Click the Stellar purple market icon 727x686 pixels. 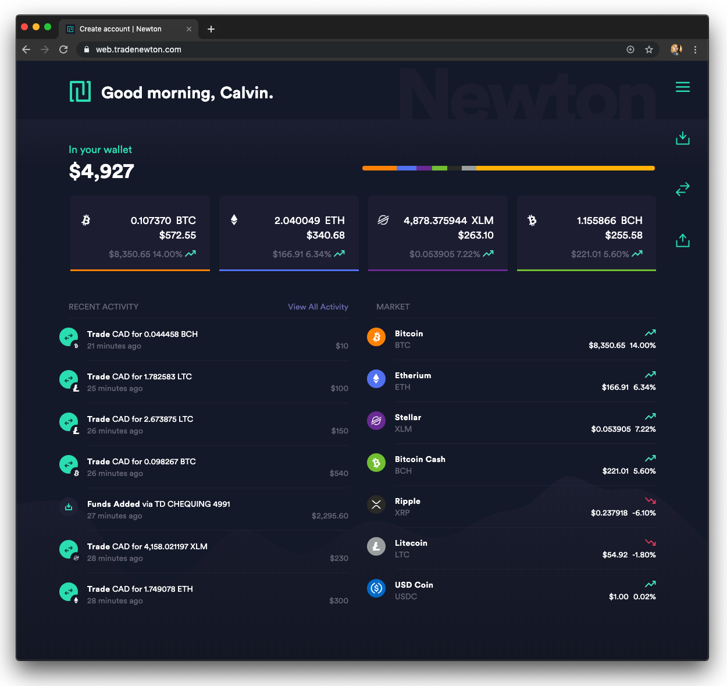(x=376, y=421)
